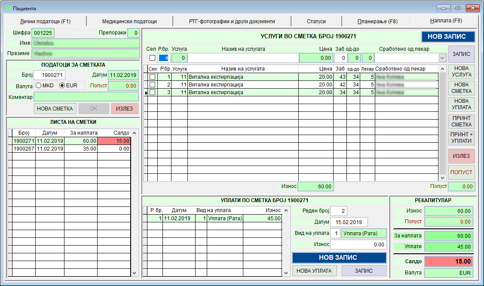The image size is (484, 286).
Task: Check the Сел box in the entry row
Action: pos(152,58)
